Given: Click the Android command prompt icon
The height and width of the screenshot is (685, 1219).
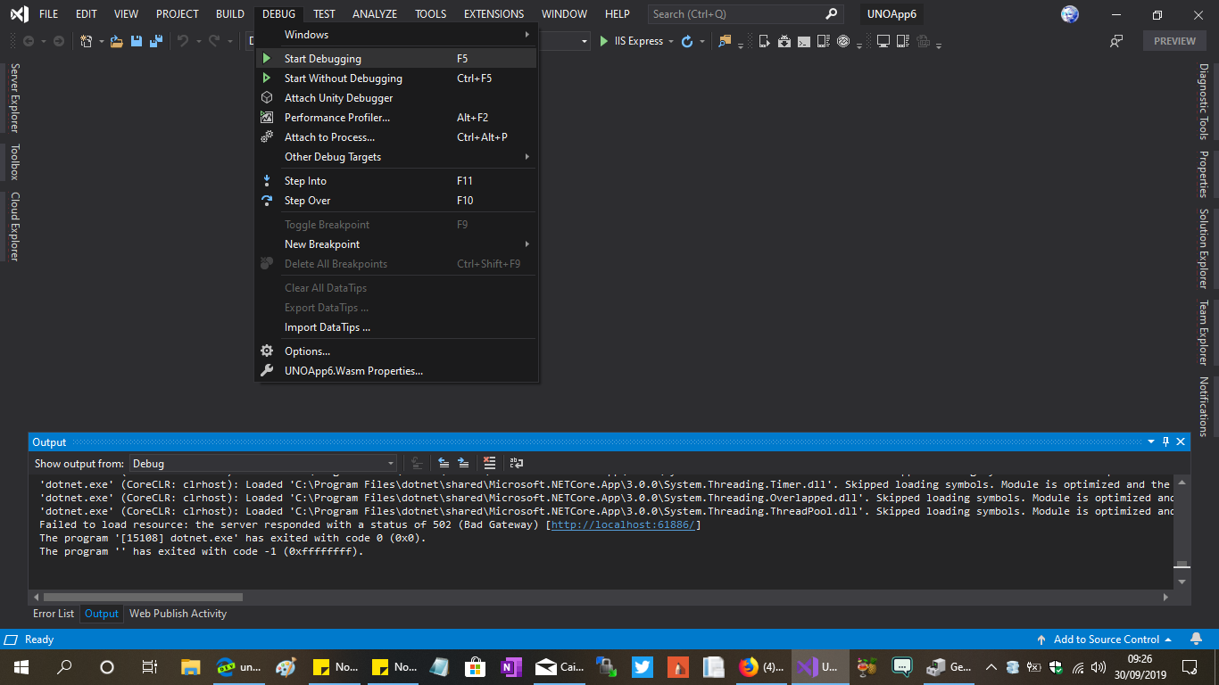Looking at the screenshot, I should [804, 41].
